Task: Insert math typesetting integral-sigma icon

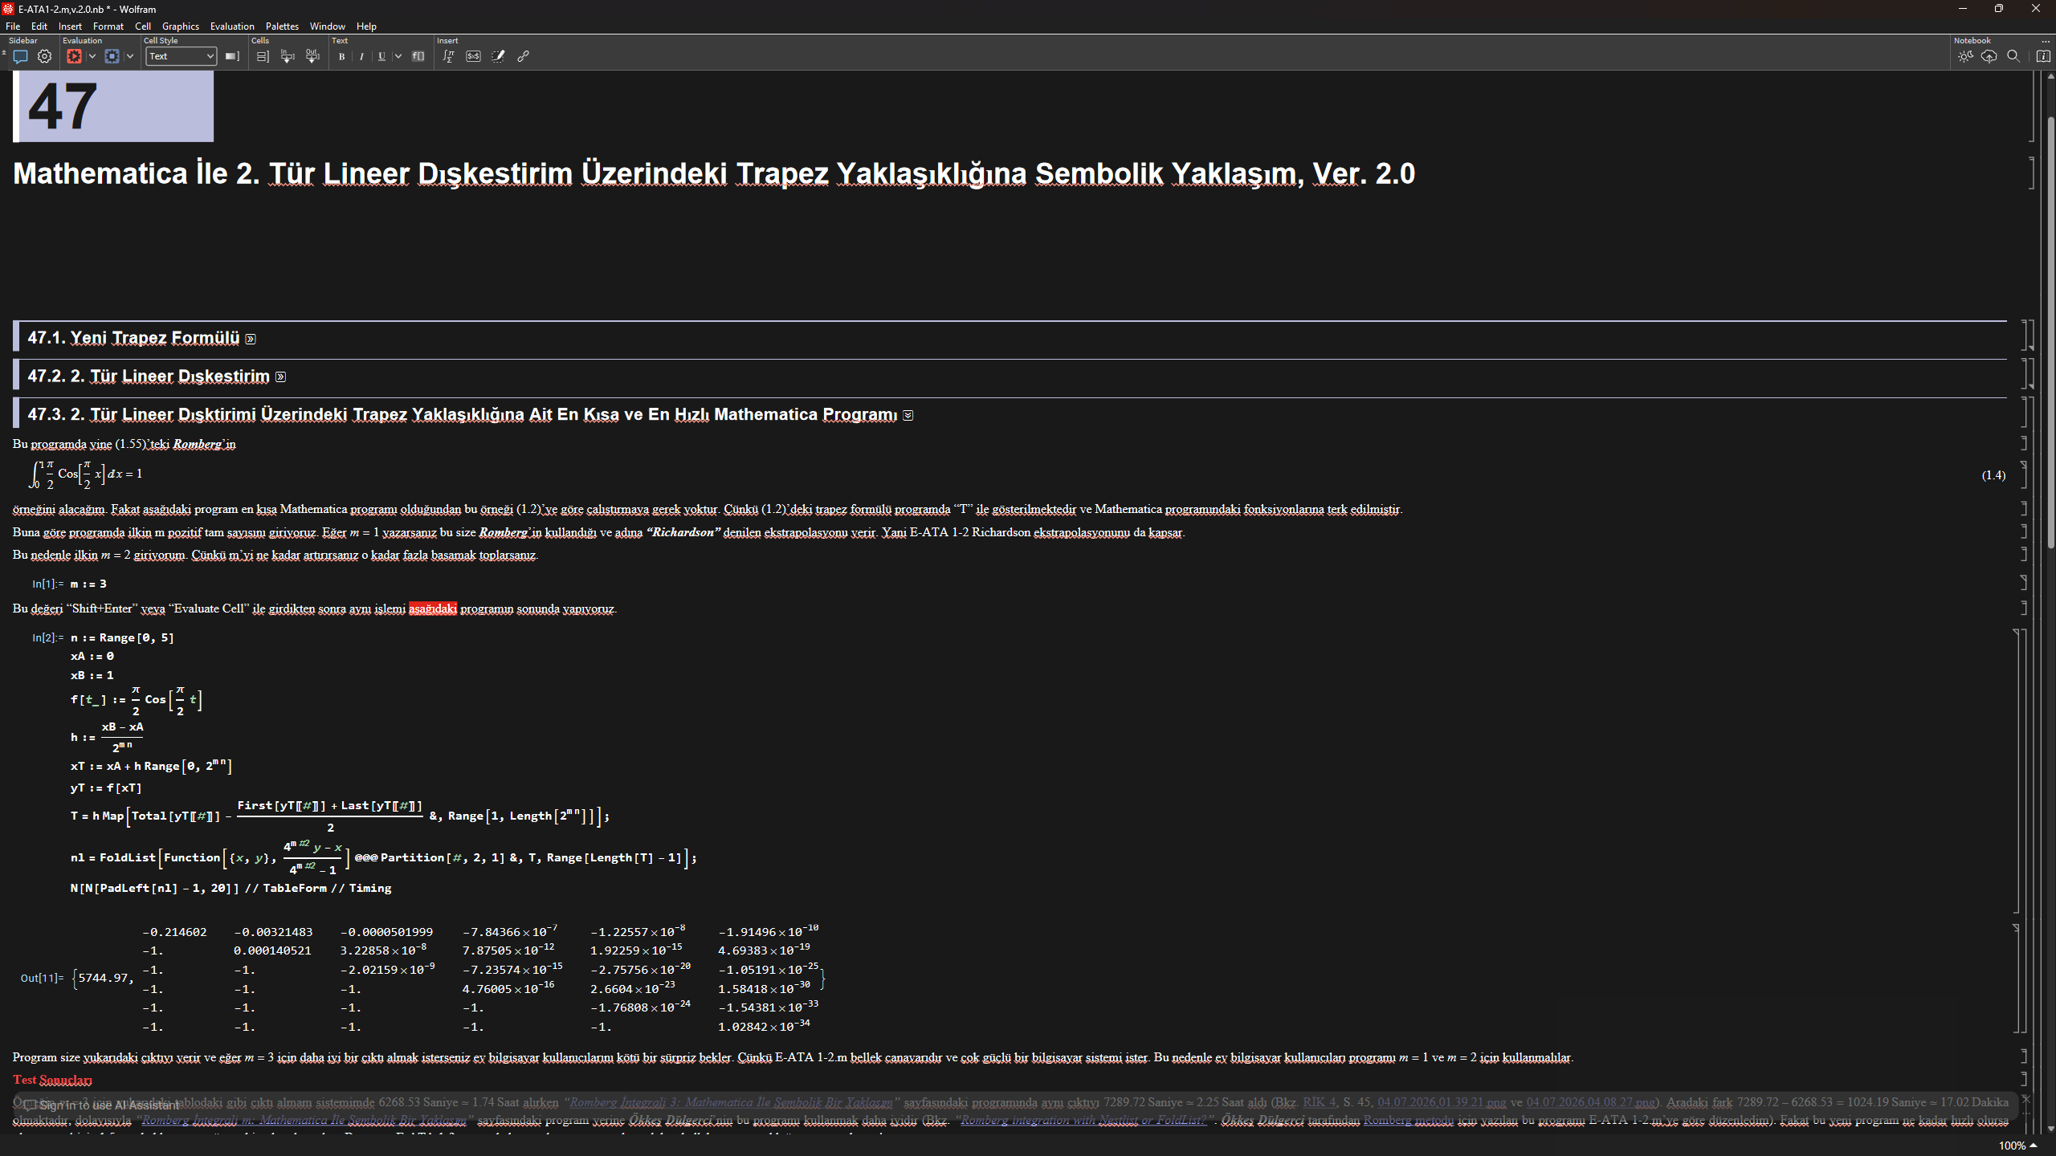Action: click(x=449, y=56)
